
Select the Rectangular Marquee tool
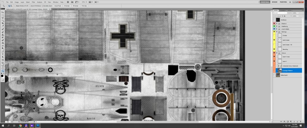click(3, 15)
